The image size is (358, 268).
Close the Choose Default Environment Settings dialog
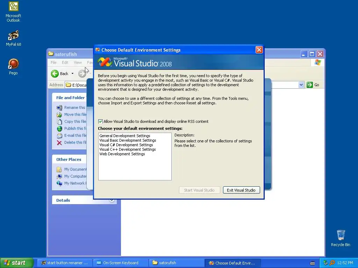tap(259, 50)
